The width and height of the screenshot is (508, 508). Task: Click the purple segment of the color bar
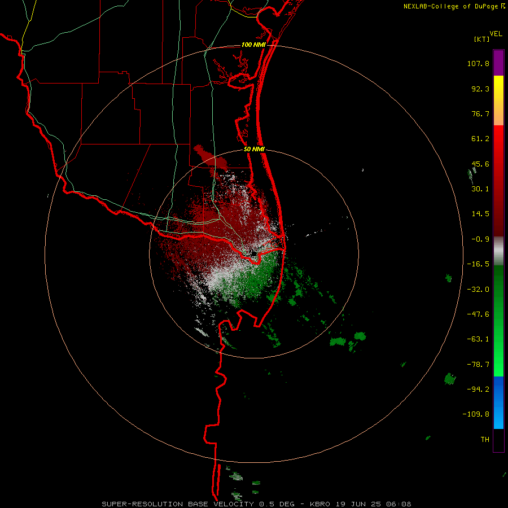click(x=498, y=63)
